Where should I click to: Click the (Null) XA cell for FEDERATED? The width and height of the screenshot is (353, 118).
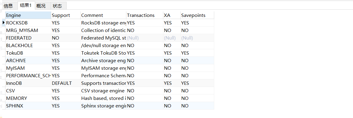click(172, 38)
